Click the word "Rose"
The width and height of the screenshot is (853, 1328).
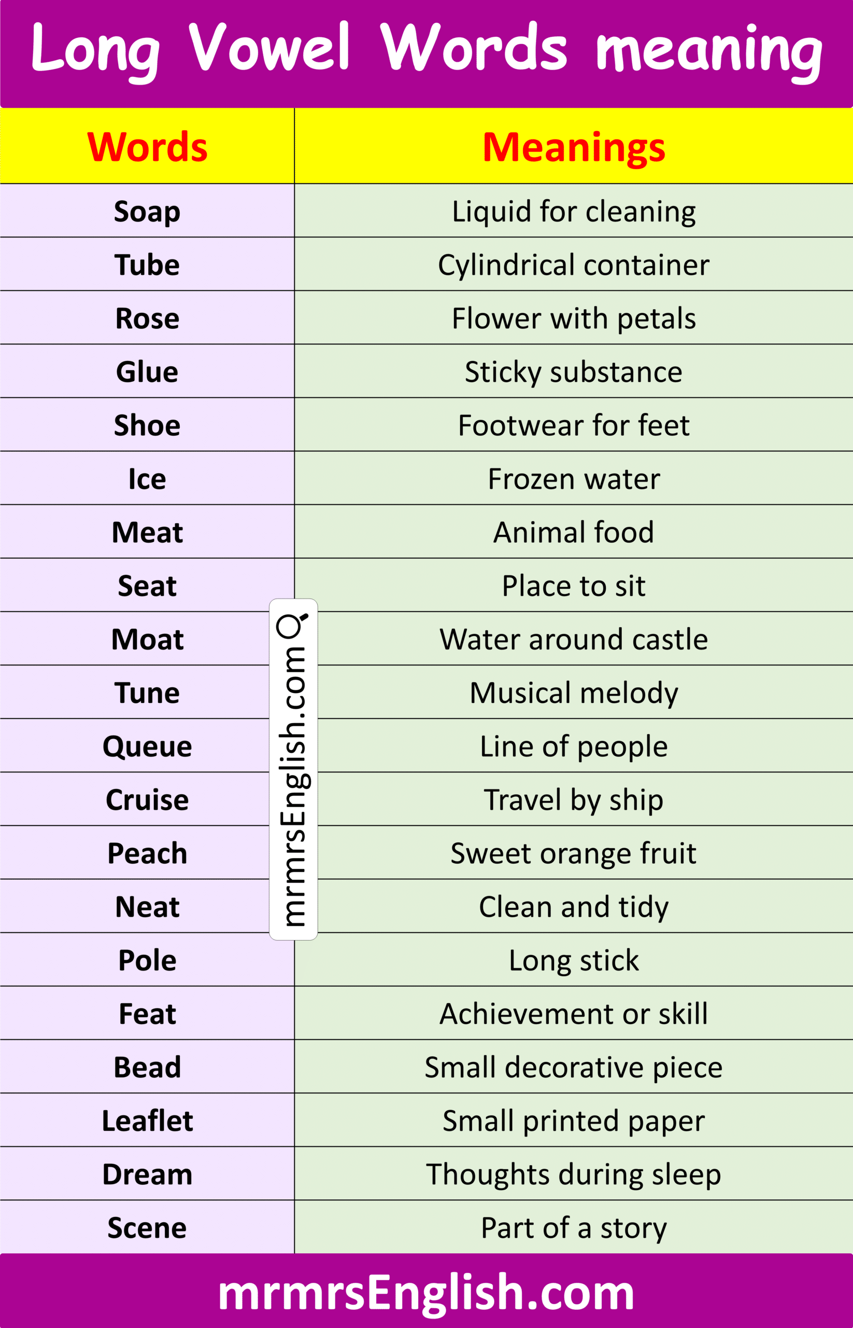[147, 319]
